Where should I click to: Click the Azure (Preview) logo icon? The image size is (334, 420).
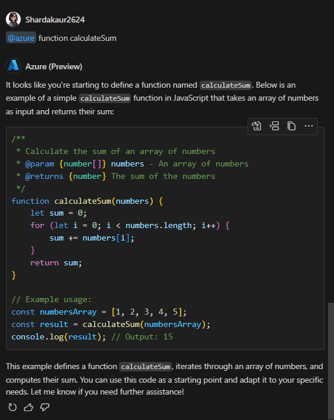14,66
